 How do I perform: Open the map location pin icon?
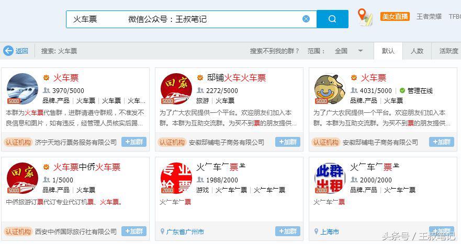(365, 17)
